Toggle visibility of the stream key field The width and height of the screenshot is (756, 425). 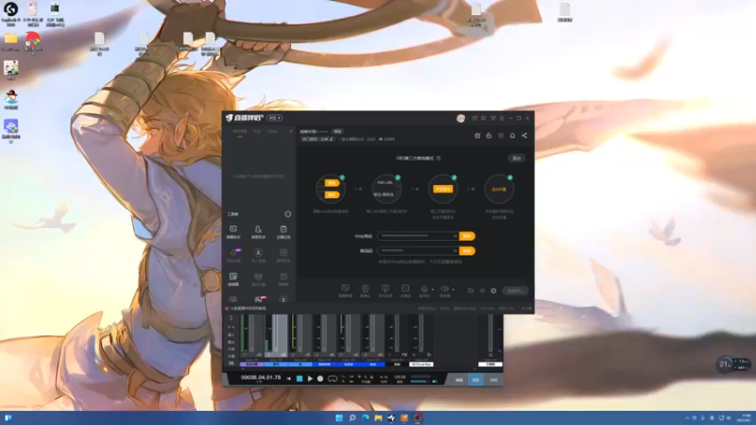point(455,251)
